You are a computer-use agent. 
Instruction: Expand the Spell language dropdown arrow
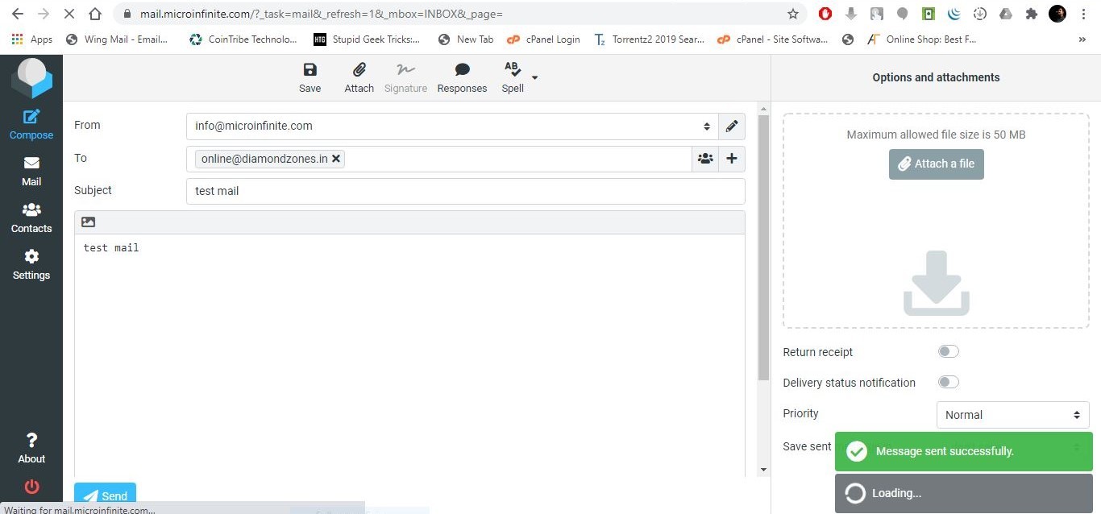pos(534,78)
